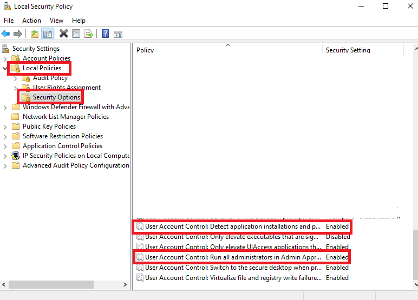Click the Export List toolbar icon

click(88, 34)
